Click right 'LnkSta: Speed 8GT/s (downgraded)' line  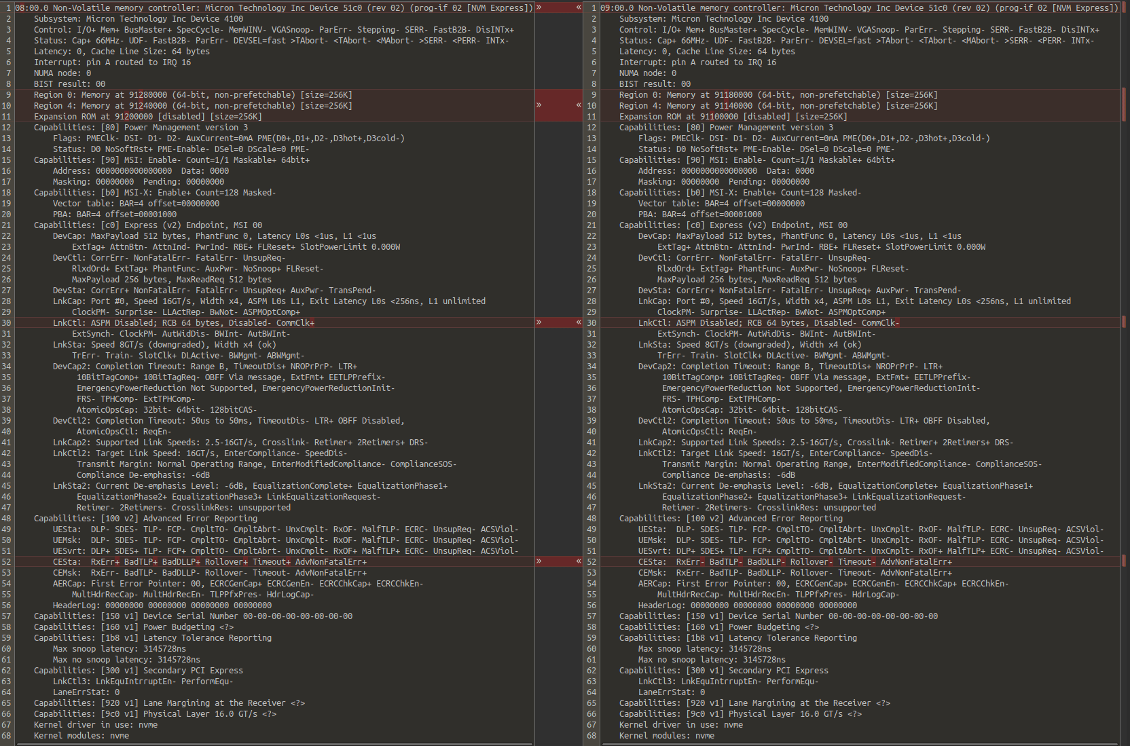coord(750,344)
